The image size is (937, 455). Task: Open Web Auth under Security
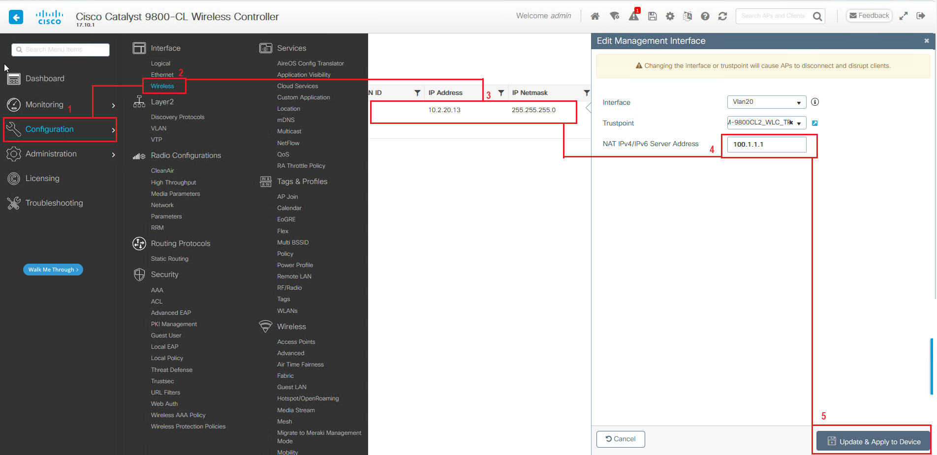(164, 404)
